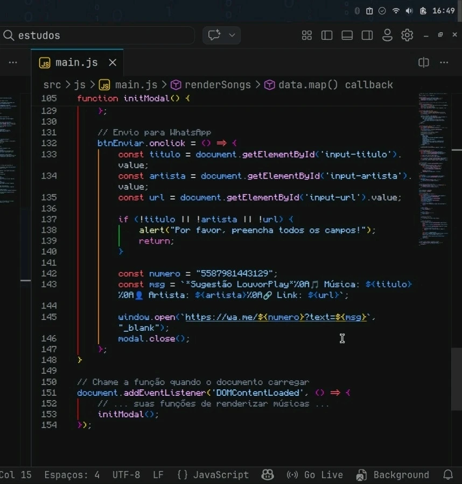Open the Copilot chat icon in title bar
Screen dimensions: 462x484
(214, 35)
